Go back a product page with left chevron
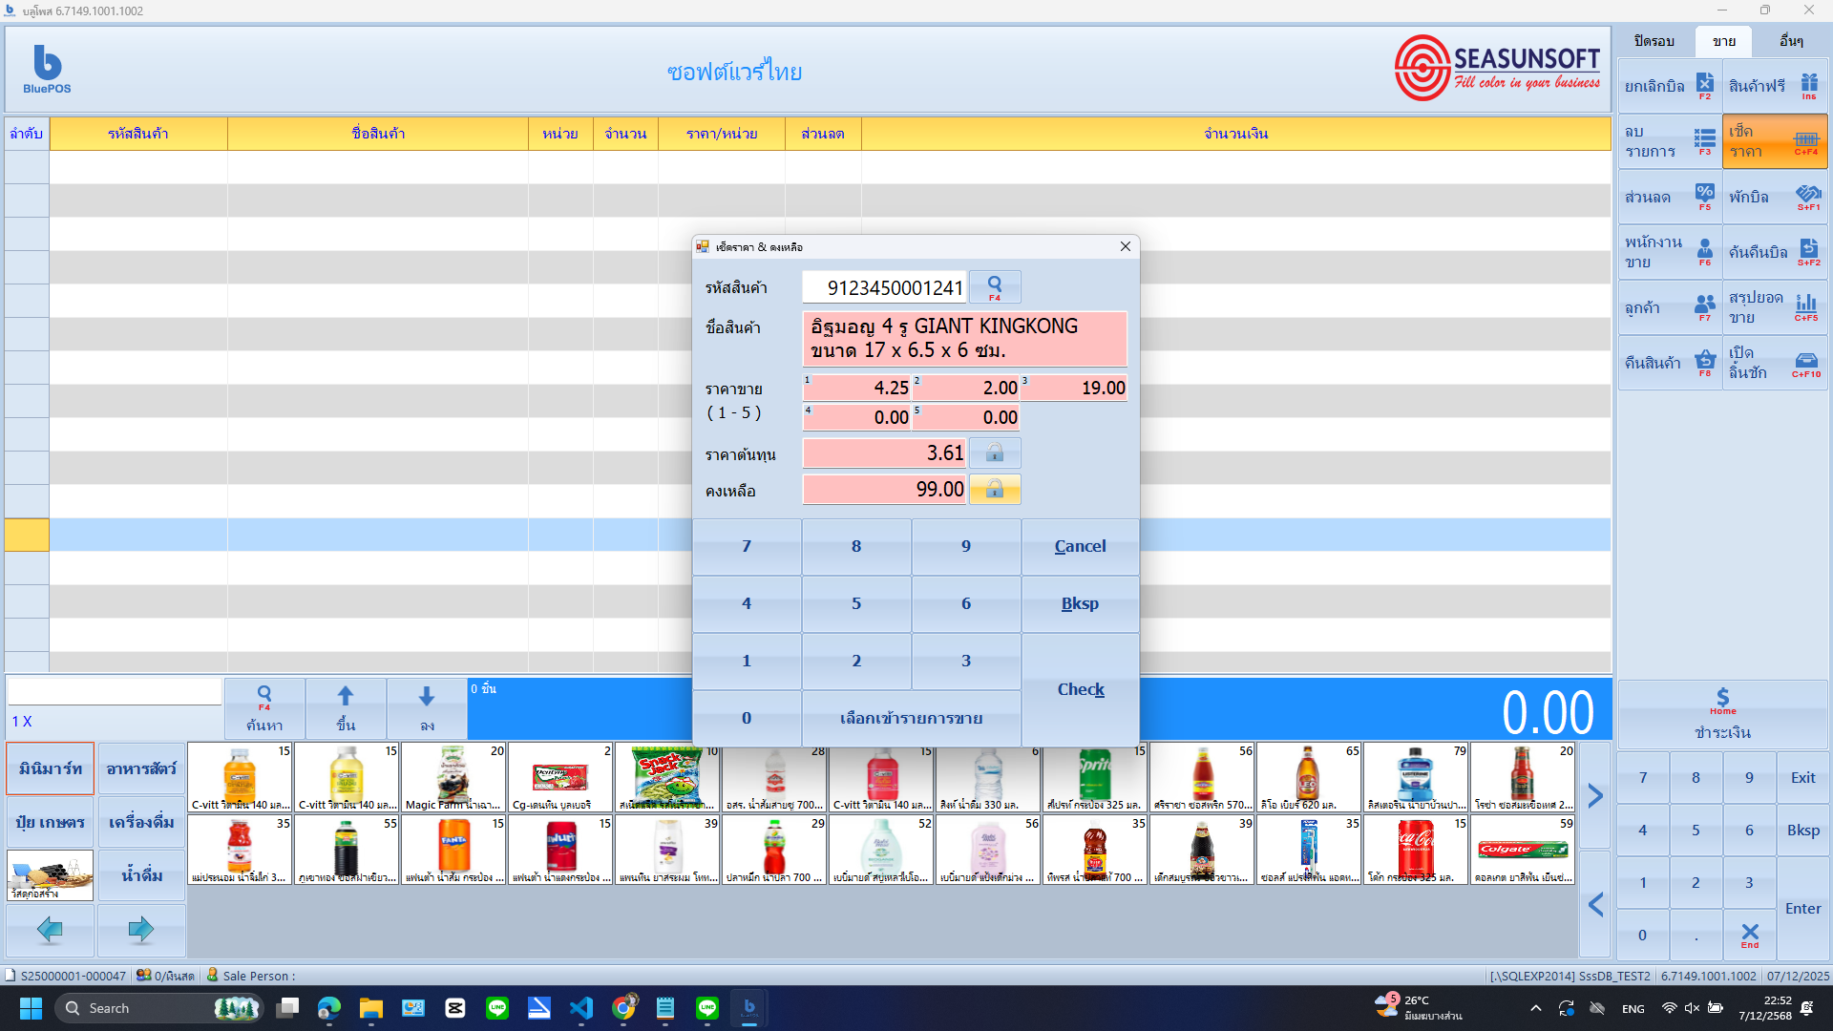 [1594, 905]
